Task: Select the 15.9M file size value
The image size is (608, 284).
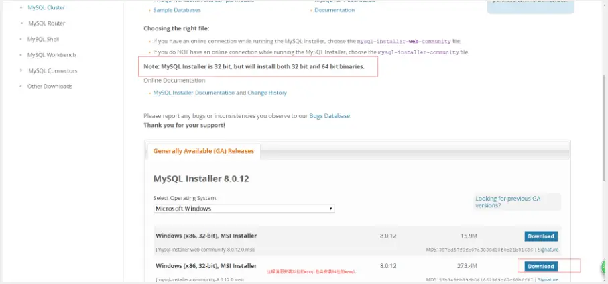Action: coord(469,236)
